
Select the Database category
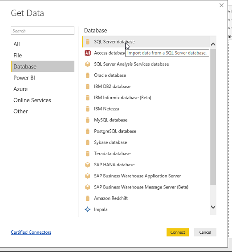pyautogui.click(x=42, y=66)
